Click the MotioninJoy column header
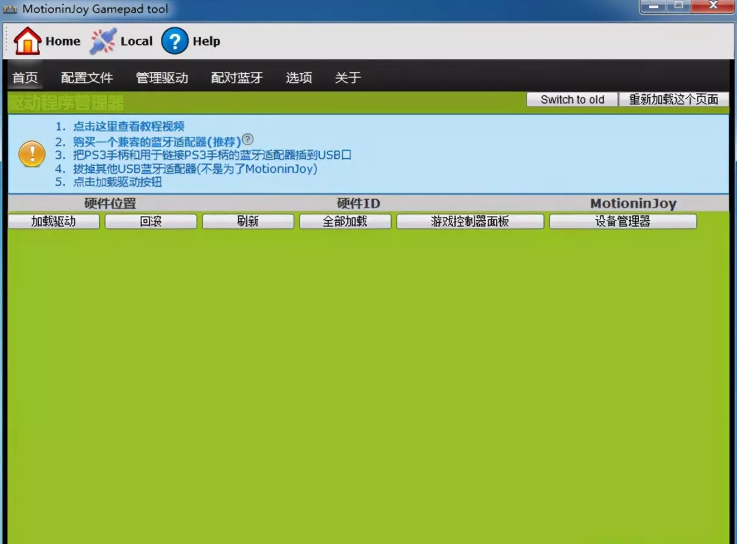Screen dimensions: 737x544 pyautogui.click(x=633, y=204)
